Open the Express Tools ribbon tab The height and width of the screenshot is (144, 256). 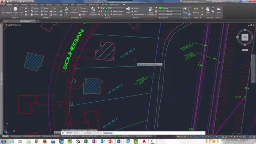pos(82,5)
